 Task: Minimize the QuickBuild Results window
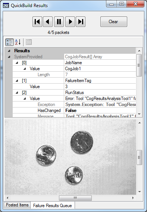pos(112,4)
